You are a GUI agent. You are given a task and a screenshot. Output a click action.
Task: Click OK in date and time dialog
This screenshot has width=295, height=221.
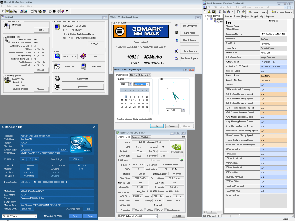[157, 126]
